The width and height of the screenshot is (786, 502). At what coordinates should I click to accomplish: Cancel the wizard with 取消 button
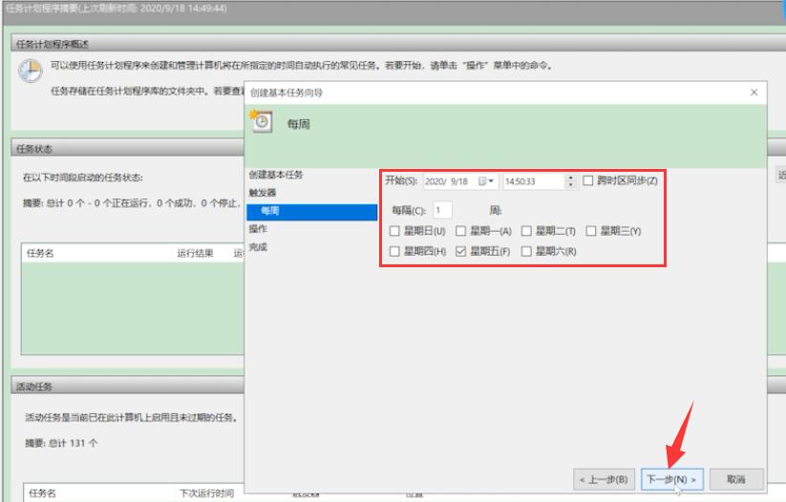(736, 479)
